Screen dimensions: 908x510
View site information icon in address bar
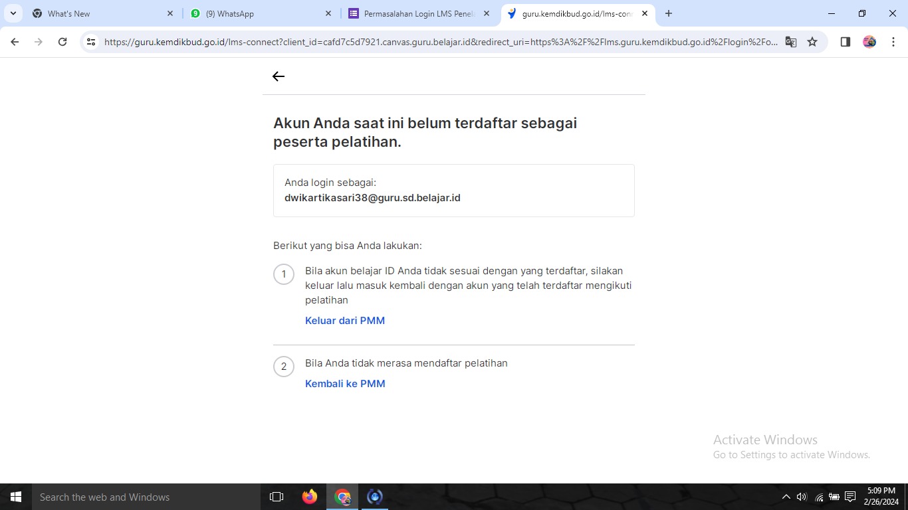pos(92,42)
